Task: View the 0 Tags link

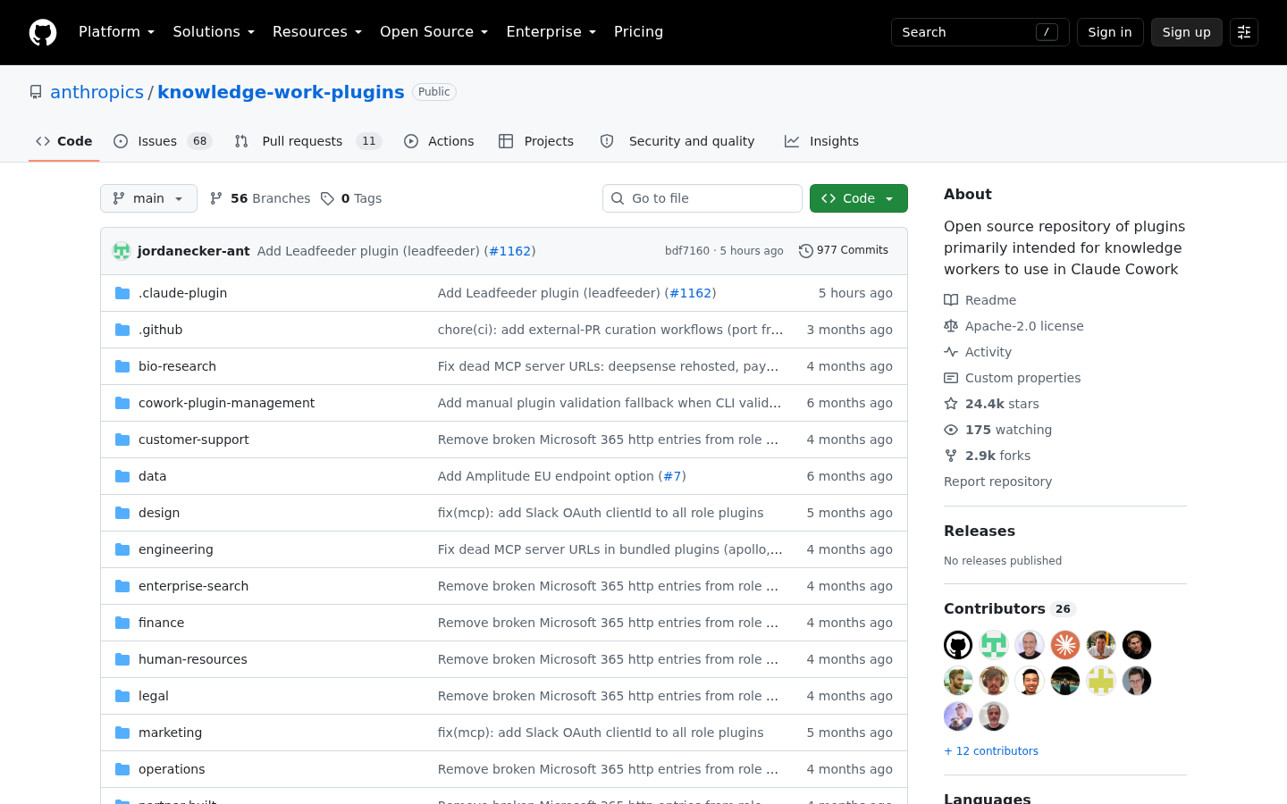Action: point(351,198)
